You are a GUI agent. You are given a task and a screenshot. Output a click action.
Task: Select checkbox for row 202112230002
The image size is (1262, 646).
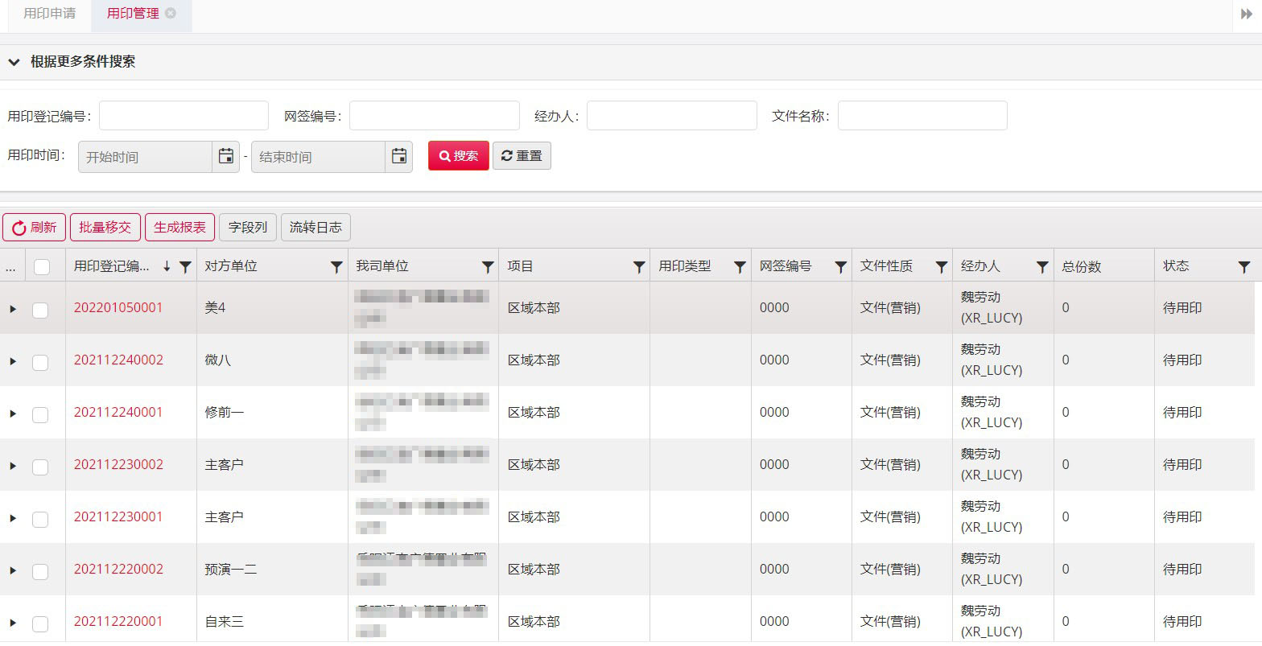(40, 467)
